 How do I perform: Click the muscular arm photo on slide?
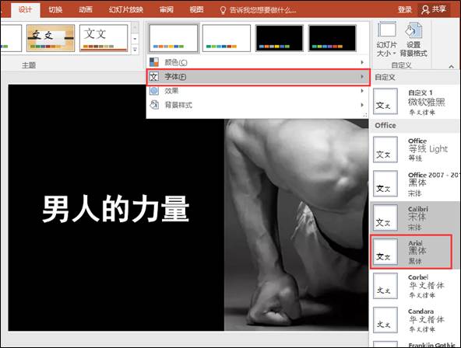coord(297,224)
